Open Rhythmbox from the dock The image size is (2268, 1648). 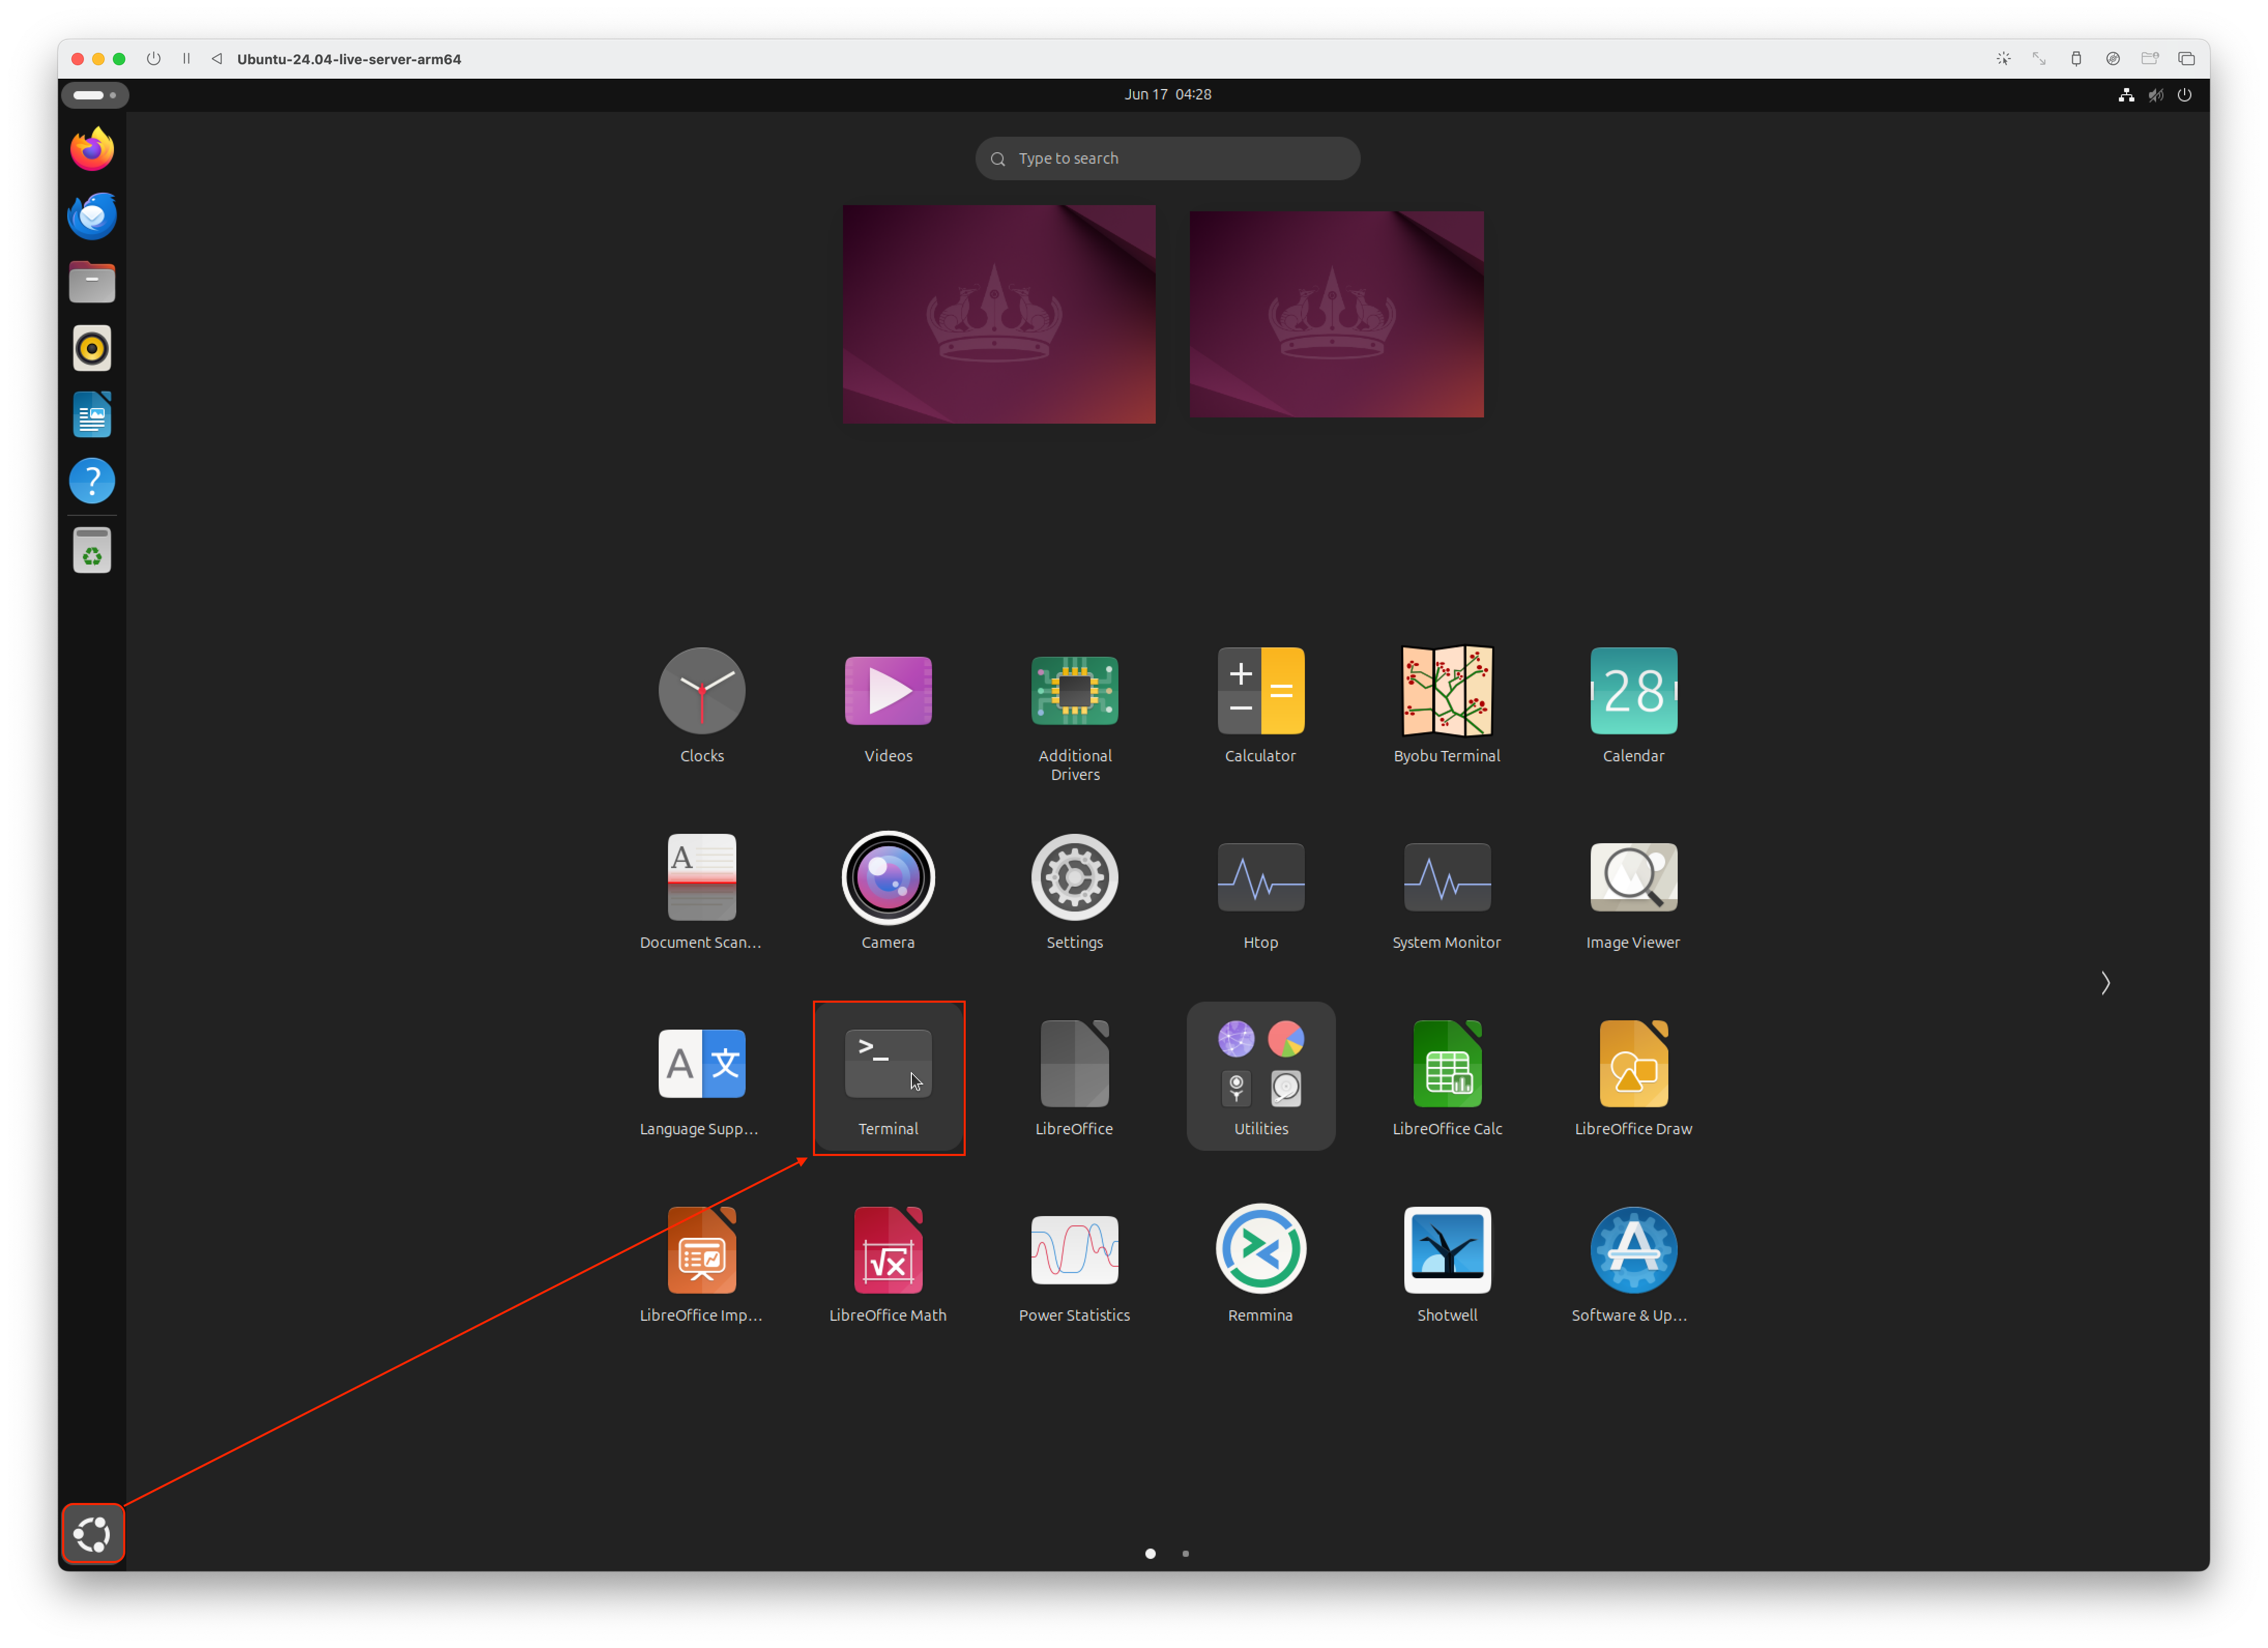point(92,348)
